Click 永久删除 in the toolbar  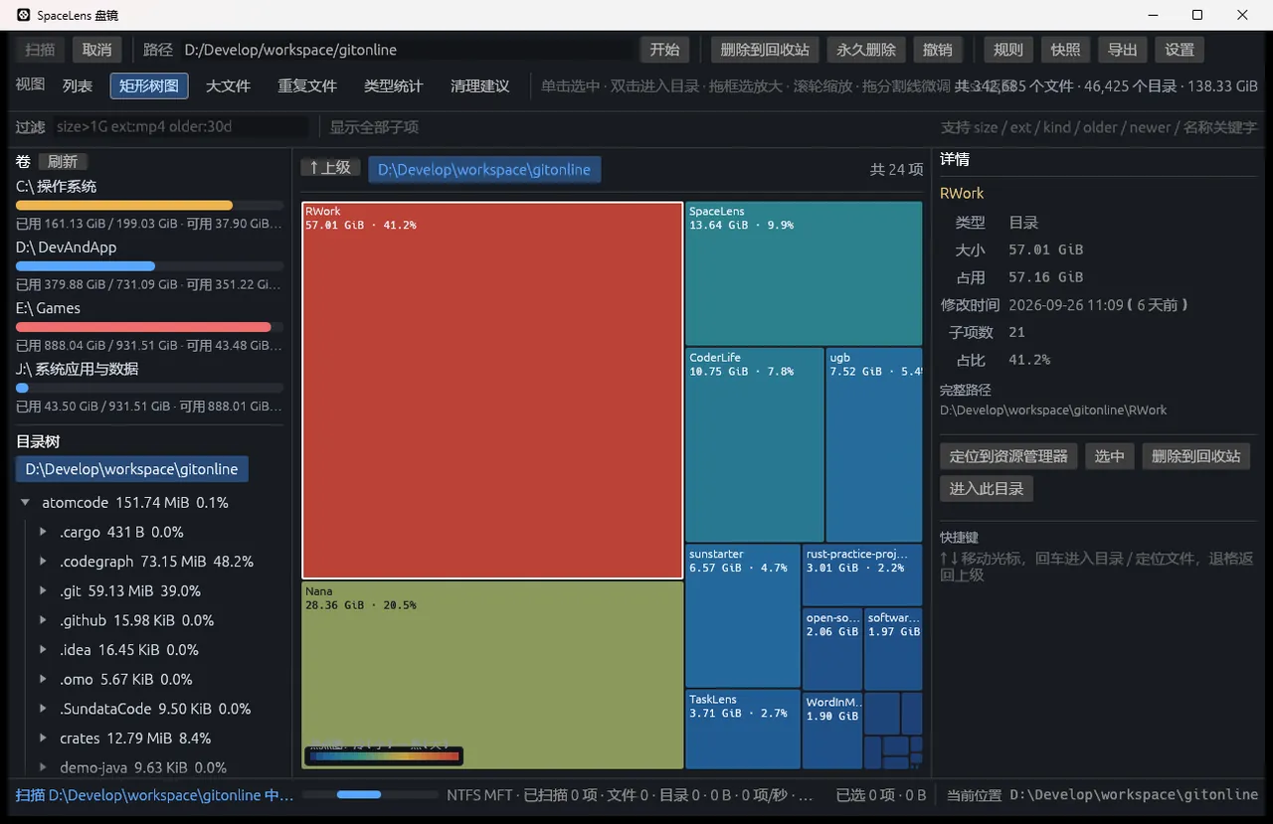(x=866, y=50)
